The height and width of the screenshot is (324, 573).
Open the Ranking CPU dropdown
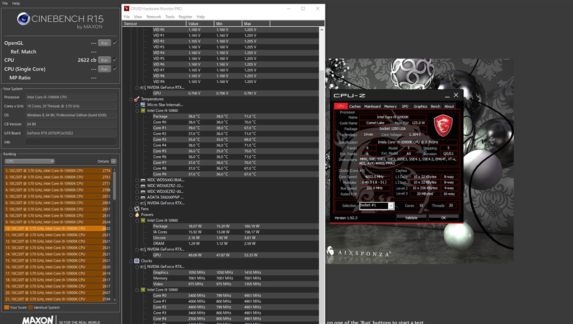pyautogui.click(x=29, y=161)
